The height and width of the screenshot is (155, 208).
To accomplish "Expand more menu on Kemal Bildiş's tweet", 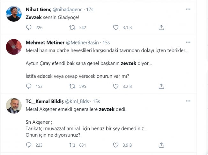I will pyautogui.click(x=188, y=101).
